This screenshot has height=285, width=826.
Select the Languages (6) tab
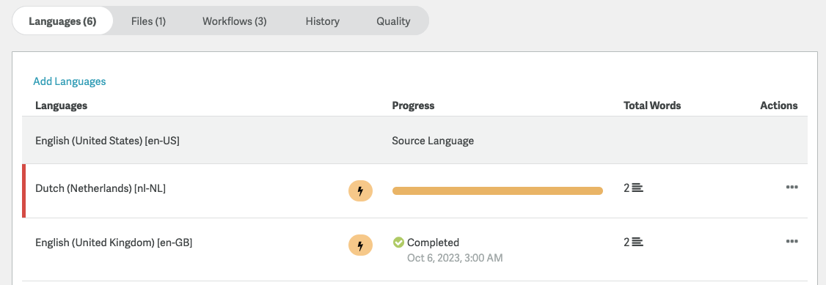(62, 21)
